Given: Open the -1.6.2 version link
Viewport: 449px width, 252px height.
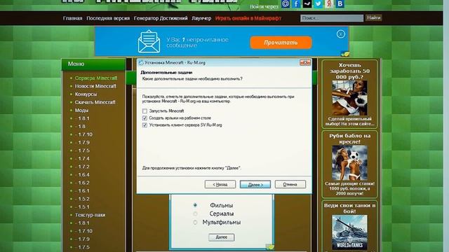Looking at the screenshot, I should point(82,183).
